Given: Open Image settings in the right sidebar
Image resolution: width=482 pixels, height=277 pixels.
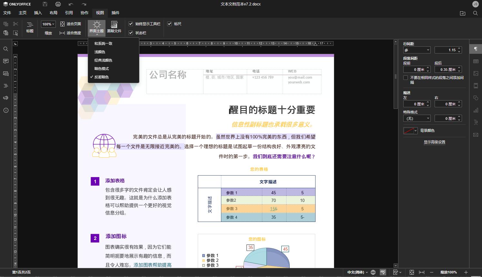Looking at the screenshot, I should point(476,73).
